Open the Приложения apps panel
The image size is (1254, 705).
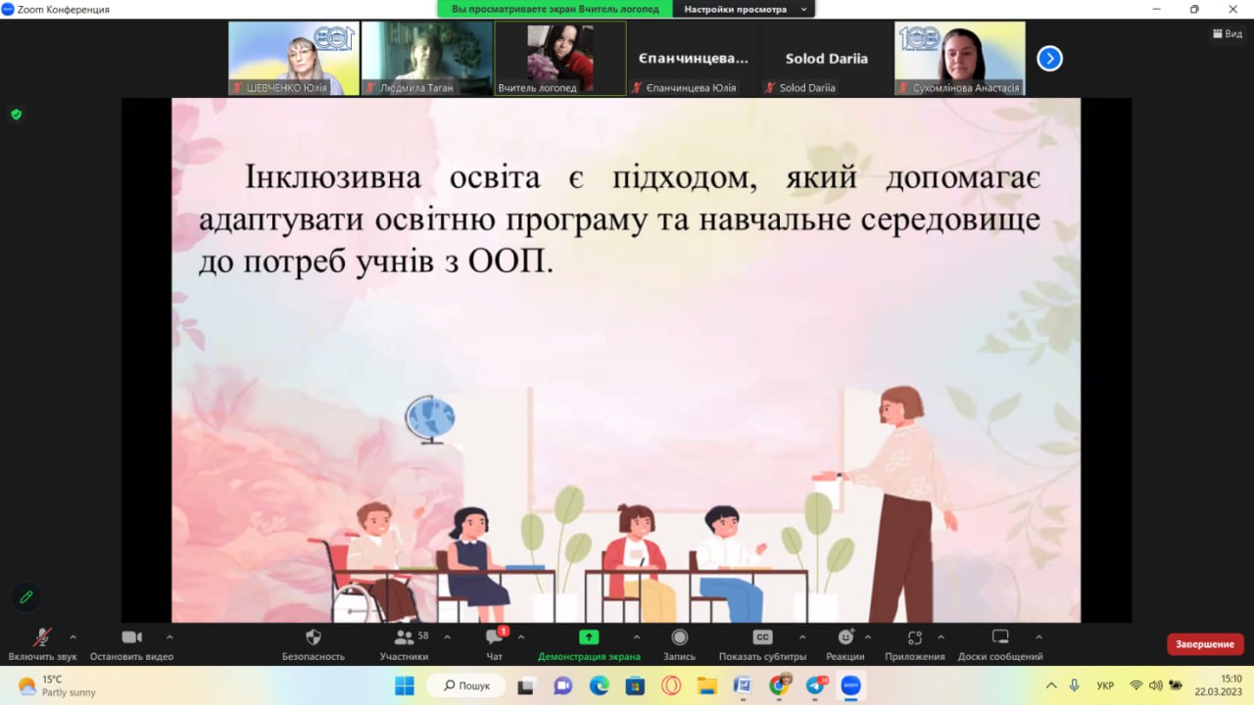915,638
